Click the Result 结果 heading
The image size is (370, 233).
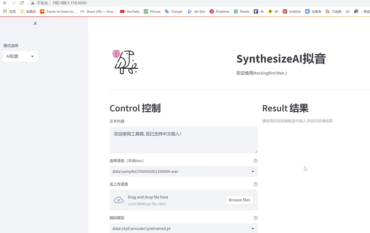pyautogui.click(x=285, y=108)
